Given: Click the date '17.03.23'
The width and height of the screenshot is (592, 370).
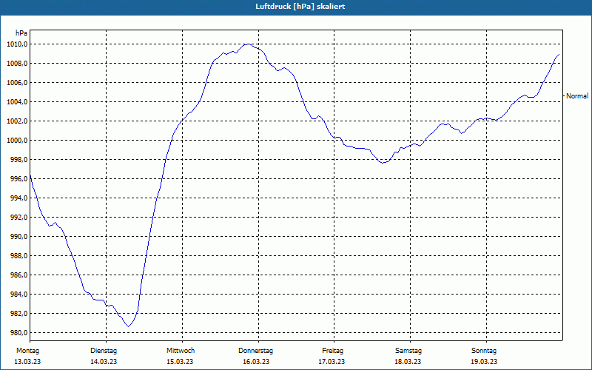Looking at the screenshot, I should 332,362.
